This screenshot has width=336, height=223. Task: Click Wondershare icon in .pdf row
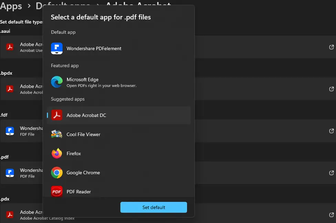click(10, 173)
